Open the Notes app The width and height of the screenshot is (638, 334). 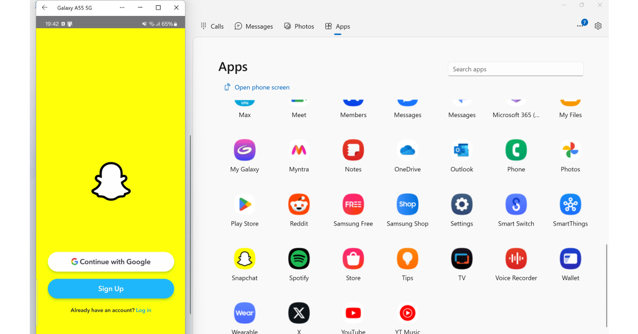353,150
